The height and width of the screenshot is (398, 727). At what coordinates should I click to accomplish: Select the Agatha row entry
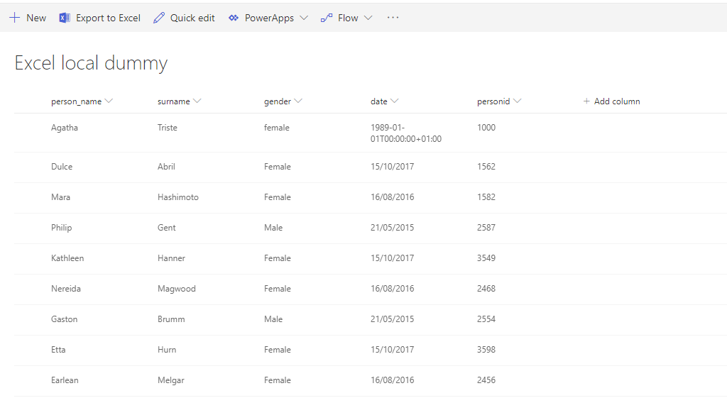[65, 128]
